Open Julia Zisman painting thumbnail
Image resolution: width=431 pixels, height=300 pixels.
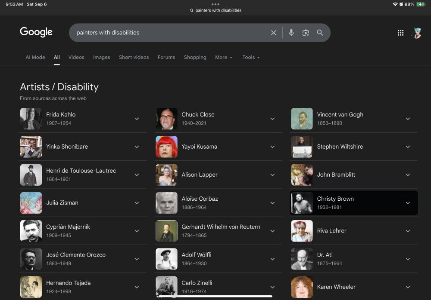(31, 203)
